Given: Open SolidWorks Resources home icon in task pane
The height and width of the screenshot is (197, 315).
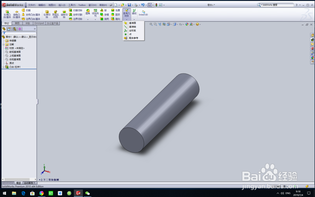Looking at the screenshot, I should pyautogui.click(x=312, y=35).
